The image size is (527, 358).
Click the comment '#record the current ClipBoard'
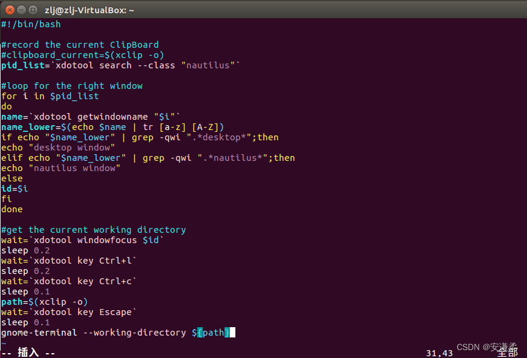coord(80,45)
